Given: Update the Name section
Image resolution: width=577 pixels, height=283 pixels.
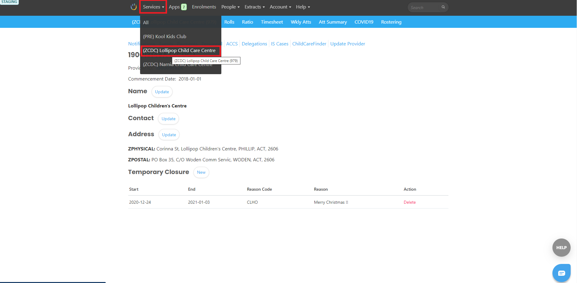Looking at the screenshot, I should (x=162, y=92).
